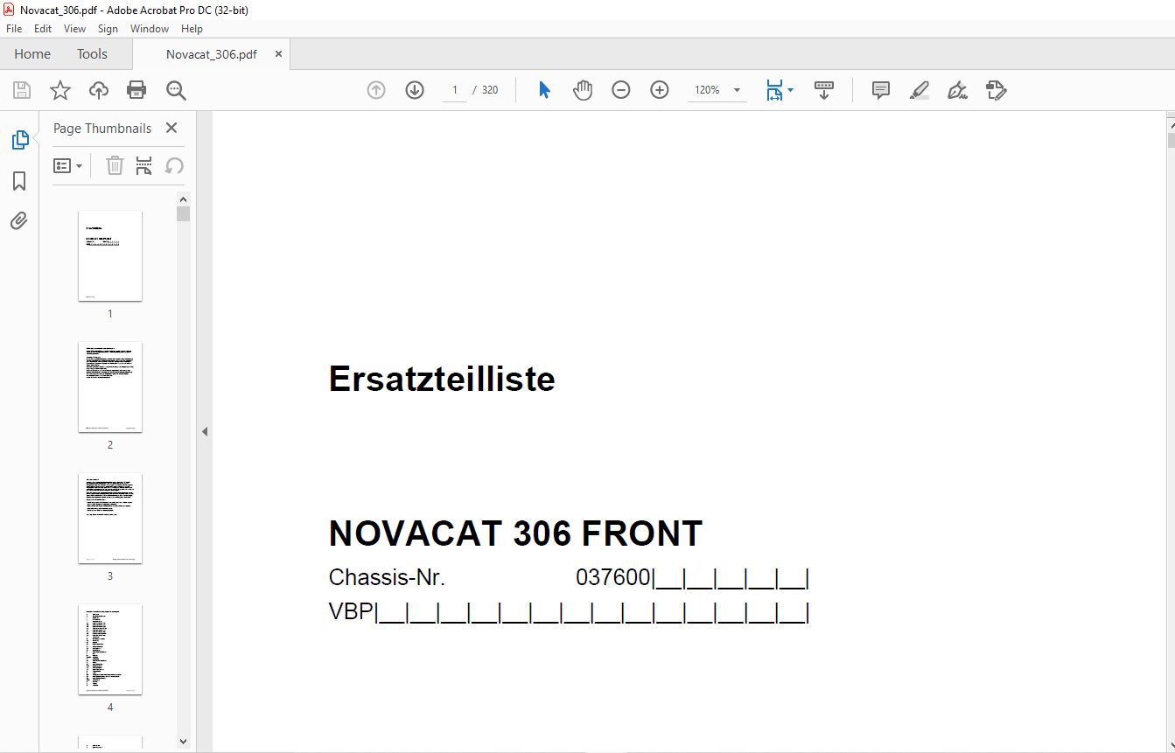Select page 2 thumbnail
1175x753 pixels.
click(x=110, y=387)
